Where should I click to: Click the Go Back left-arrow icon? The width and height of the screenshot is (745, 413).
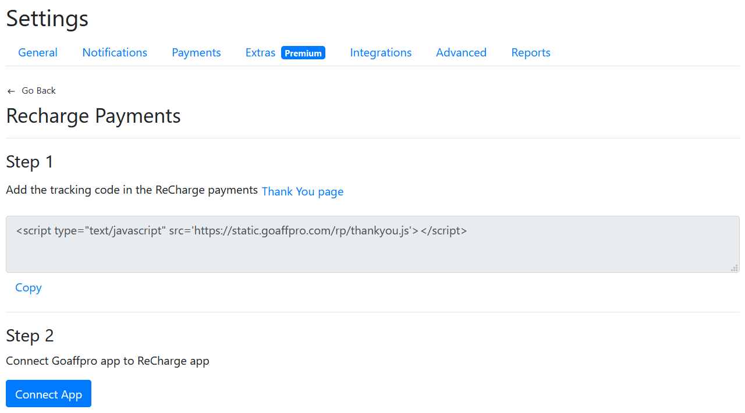click(11, 91)
